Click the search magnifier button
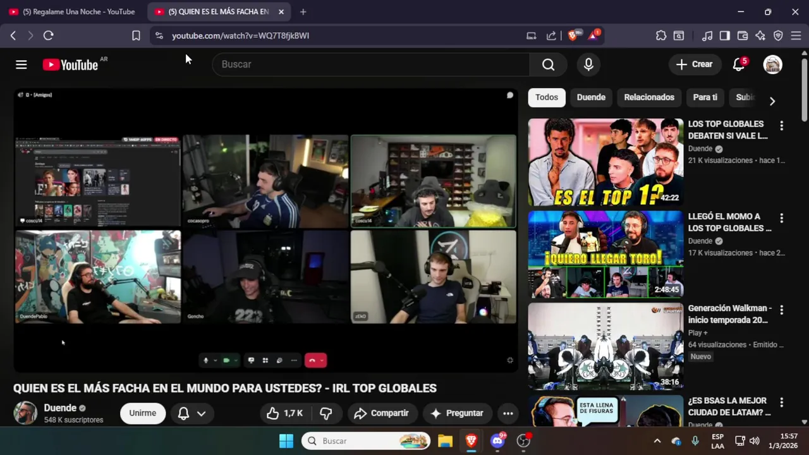809x455 pixels. 548,64
